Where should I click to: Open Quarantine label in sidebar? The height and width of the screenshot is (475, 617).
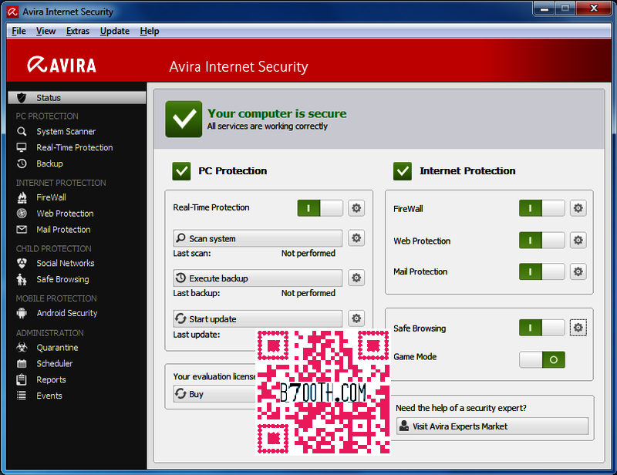click(57, 348)
